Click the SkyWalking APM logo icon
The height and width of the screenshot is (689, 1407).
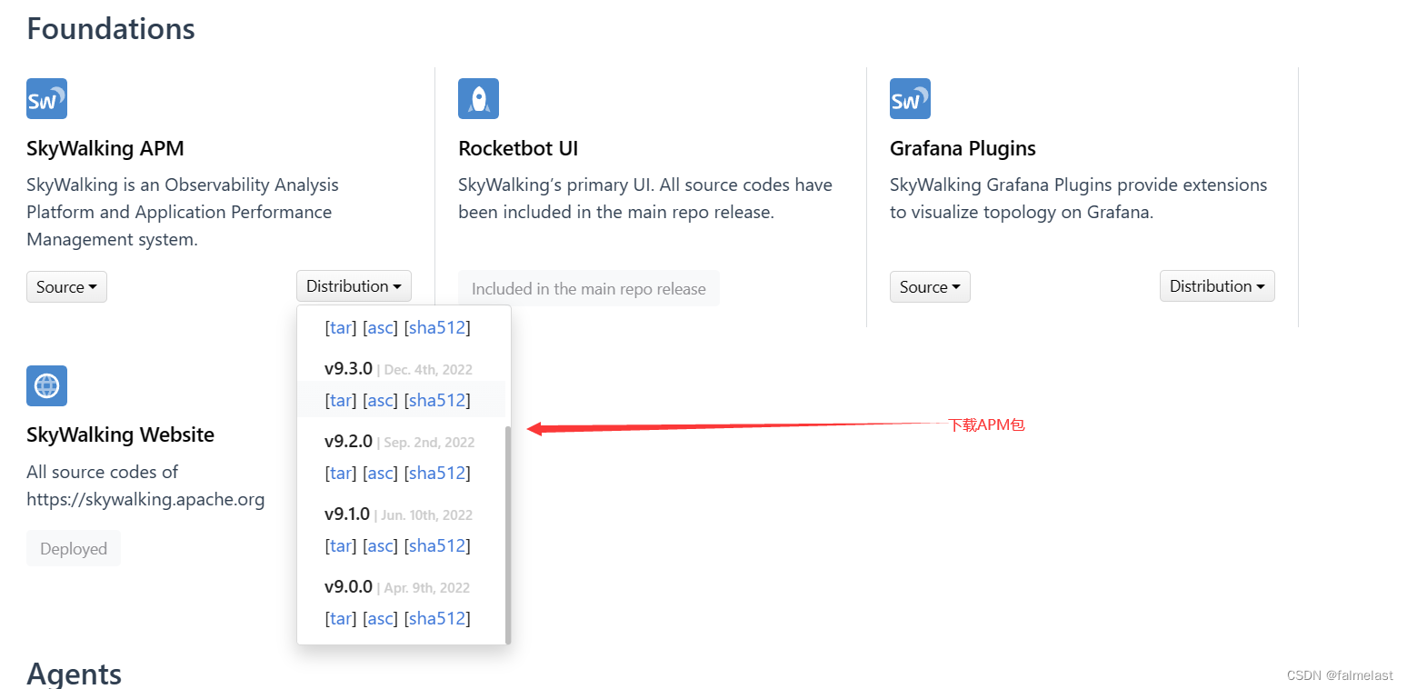(x=46, y=98)
